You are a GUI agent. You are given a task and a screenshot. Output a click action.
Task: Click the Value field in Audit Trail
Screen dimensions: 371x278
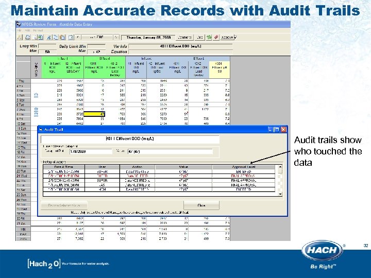tap(170, 151)
